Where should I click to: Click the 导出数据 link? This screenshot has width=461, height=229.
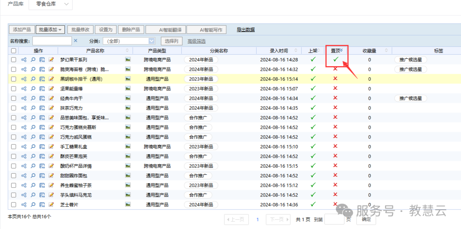tap(246, 29)
